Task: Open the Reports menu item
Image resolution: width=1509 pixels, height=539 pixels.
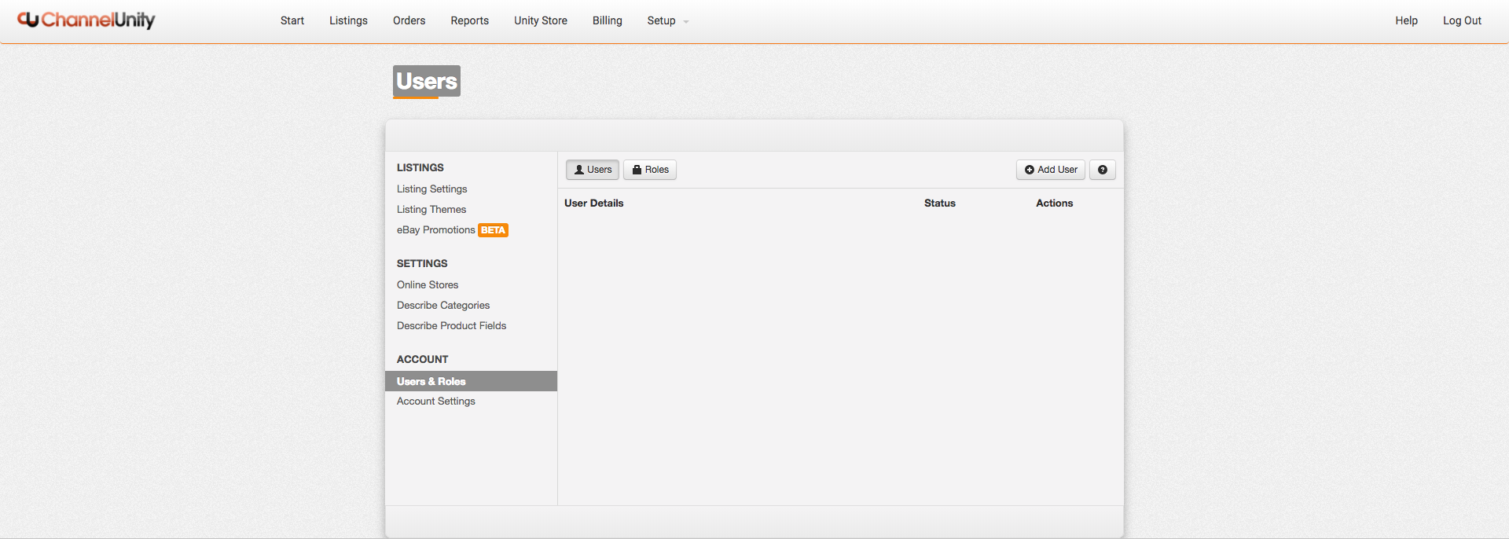Action: (x=469, y=21)
